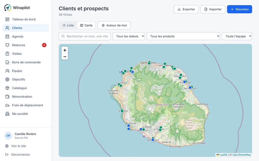Open Bons de commande section

(26, 62)
